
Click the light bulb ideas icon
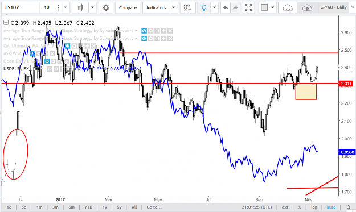coord(204,8)
